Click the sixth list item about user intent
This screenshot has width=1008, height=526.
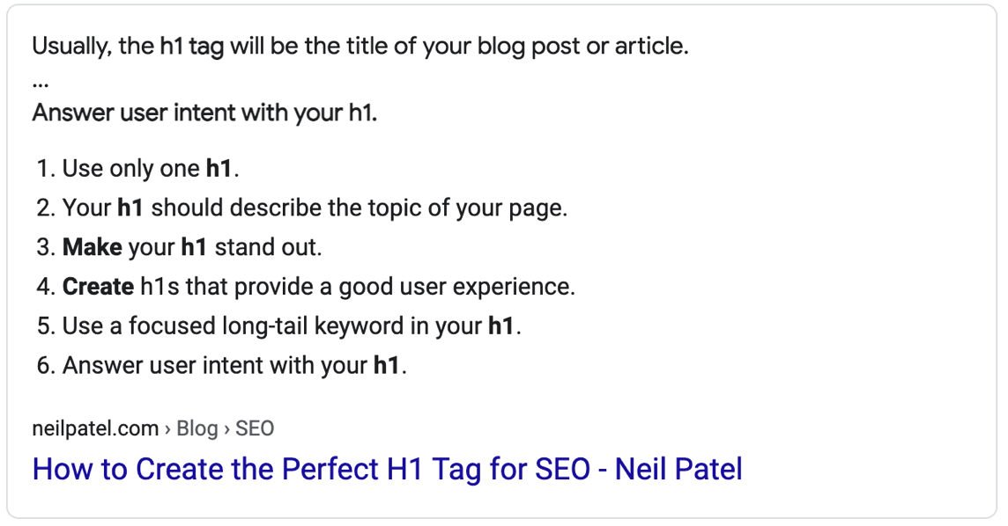tap(234, 365)
